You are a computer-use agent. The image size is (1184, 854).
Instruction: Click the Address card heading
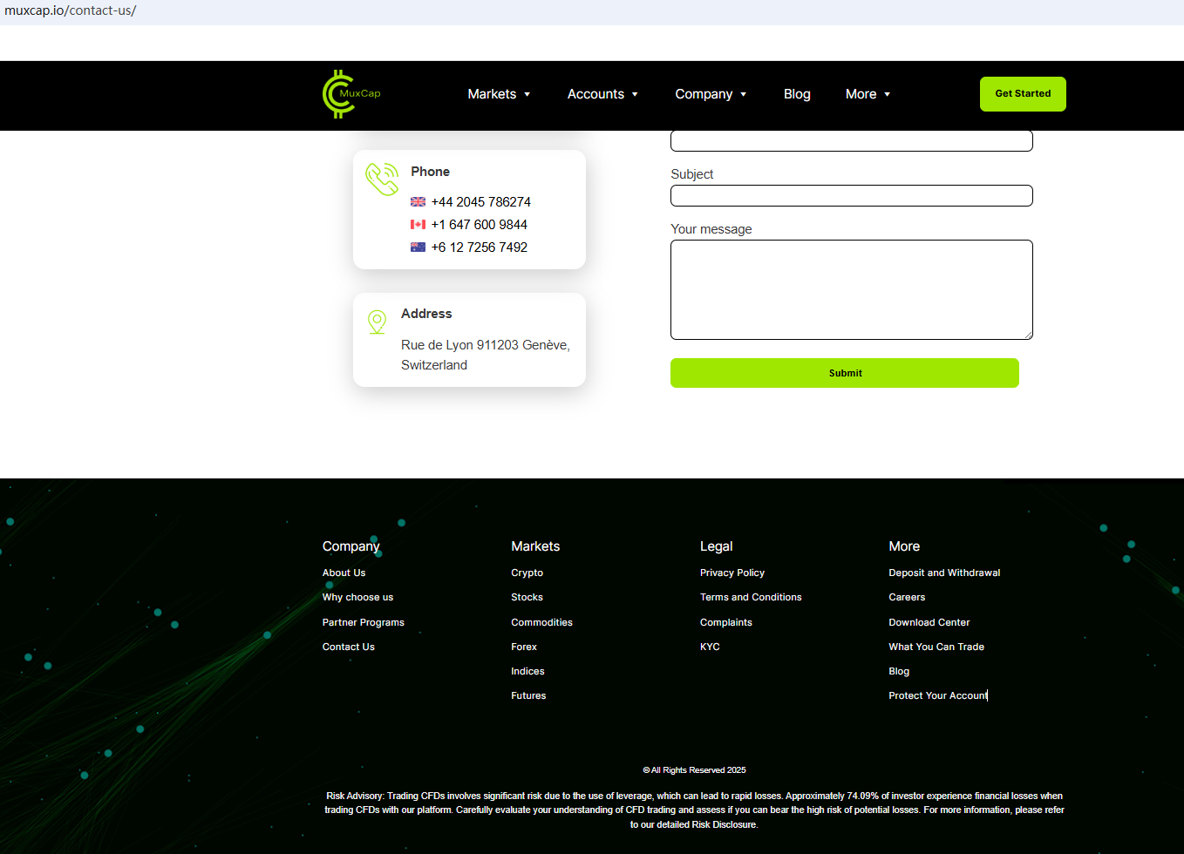pyautogui.click(x=426, y=314)
